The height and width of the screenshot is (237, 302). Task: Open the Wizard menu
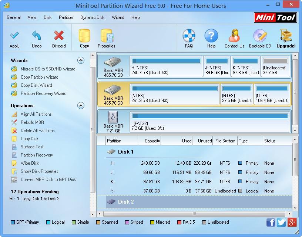pos(118,17)
